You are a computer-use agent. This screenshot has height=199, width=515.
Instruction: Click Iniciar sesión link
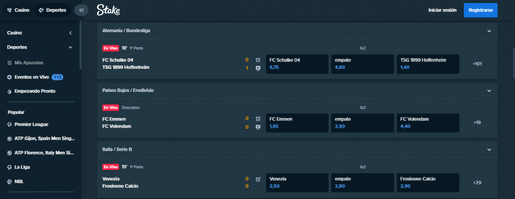(443, 10)
